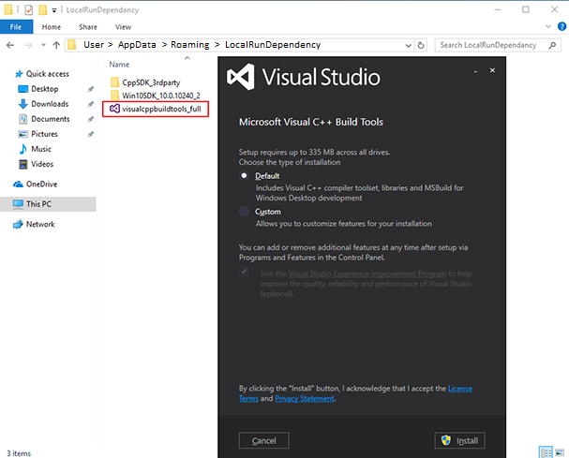The image size is (569, 458).
Task: Open the File menu
Action: [x=16, y=27]
